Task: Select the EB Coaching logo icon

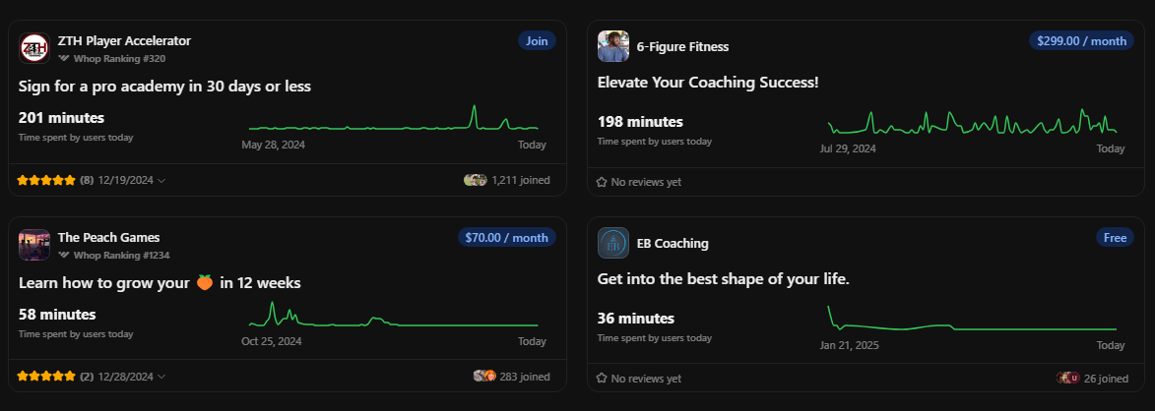Action: click(612, 243)
